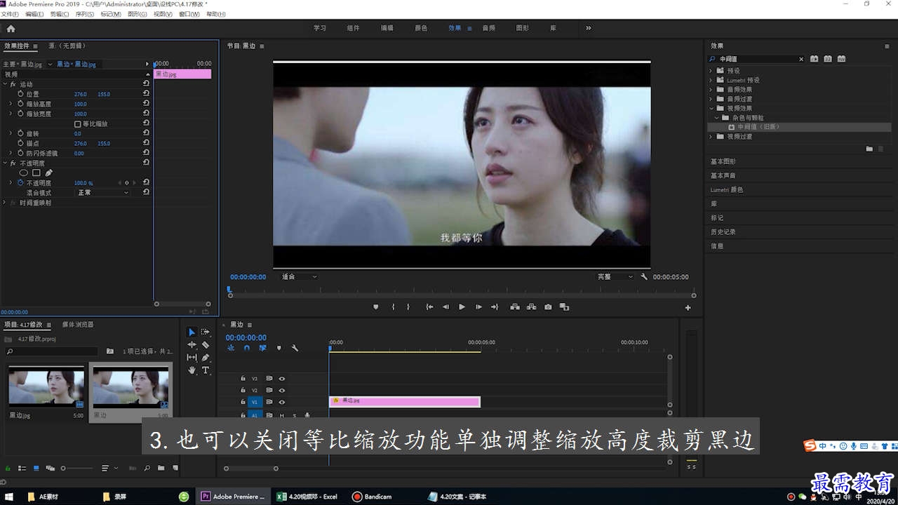Screen dimensions: 898x505
Task: Open 序列(S) menu
Action: [84, 14]
